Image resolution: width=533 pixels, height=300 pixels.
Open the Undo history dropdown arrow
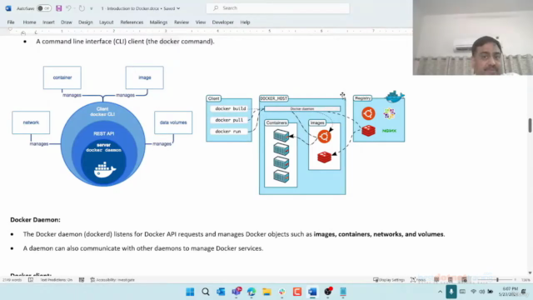(x=74, y=8)
